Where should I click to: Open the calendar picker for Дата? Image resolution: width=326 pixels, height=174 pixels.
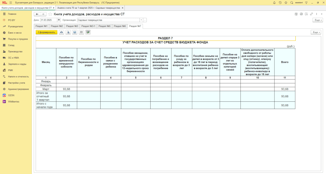(59, 20)
